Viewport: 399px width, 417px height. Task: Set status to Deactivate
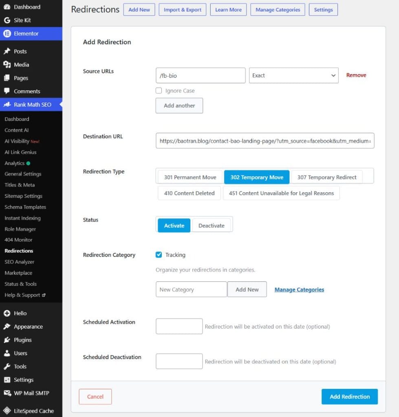point(212,226)
